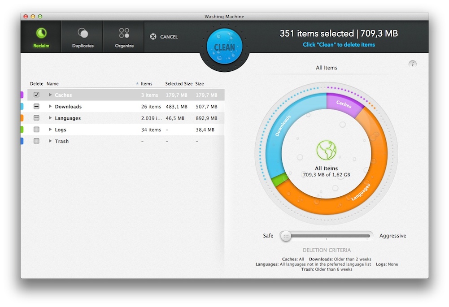Click the '892,9 MB' size cell
Viewport: 449px width, 307px height.
point(206,118)
